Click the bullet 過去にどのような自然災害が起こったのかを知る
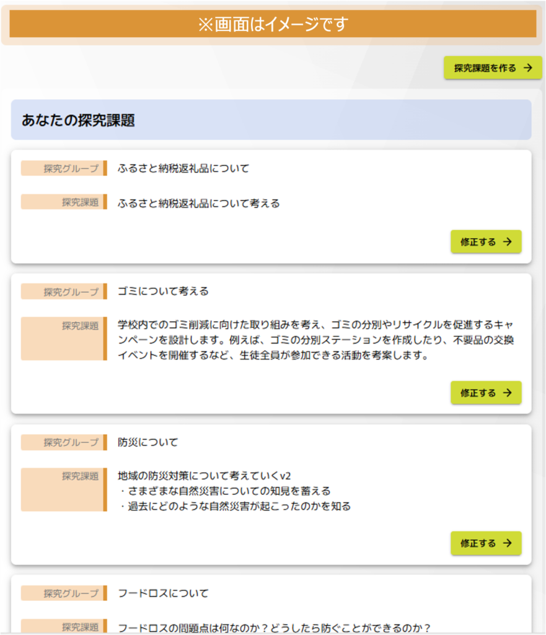 [x=235, y=506]
